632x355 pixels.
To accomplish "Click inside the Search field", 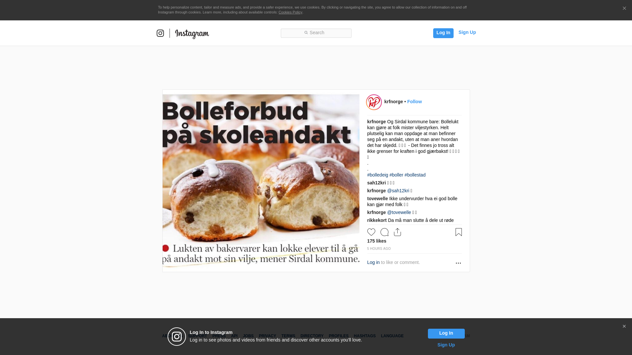I will pyautogui.click(x=316, y=33).
